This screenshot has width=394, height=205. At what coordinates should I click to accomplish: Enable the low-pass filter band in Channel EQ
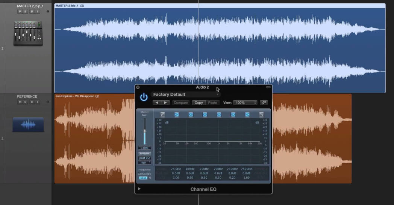(261, 115)
